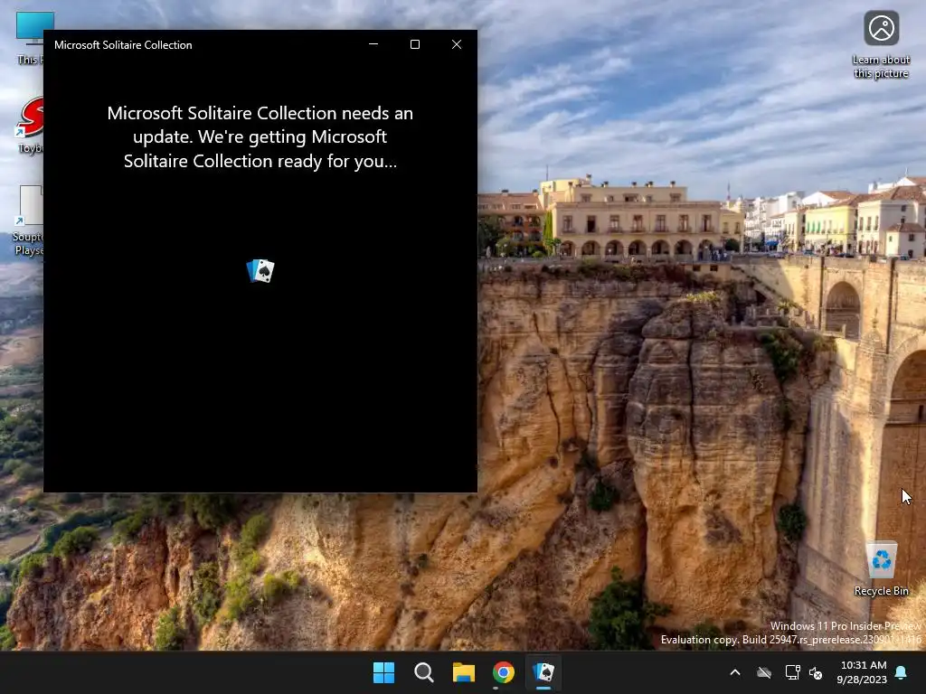Select the This PC desktop icon
Image resolution: width=926 pixels, height=694 pixels.
point(30,38)
